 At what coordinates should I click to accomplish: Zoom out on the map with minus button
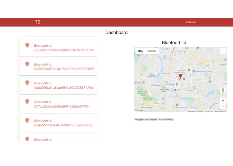pyautogui.click(x=223, y=106)
